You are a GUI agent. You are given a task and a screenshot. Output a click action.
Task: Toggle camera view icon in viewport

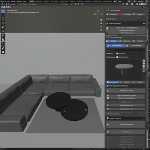101,27
